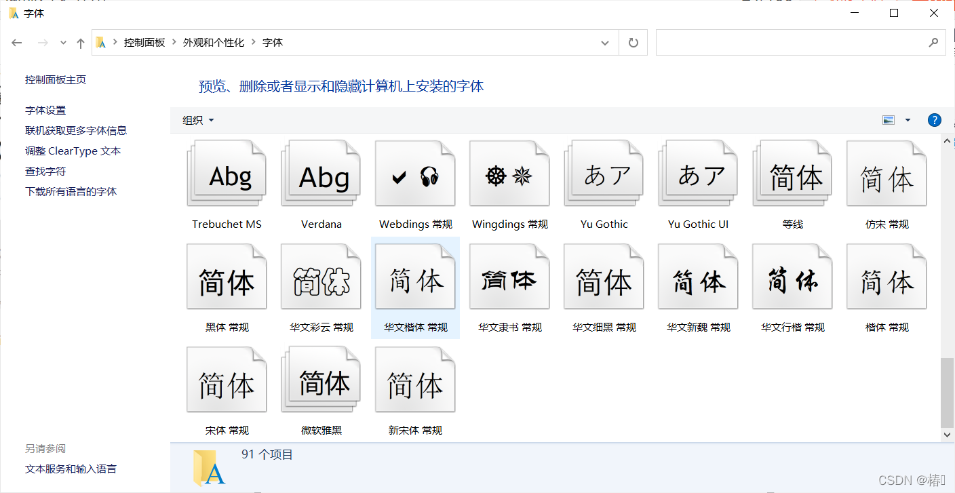
Task: Expand the address bar history dropdown
Action: [605, 43]
